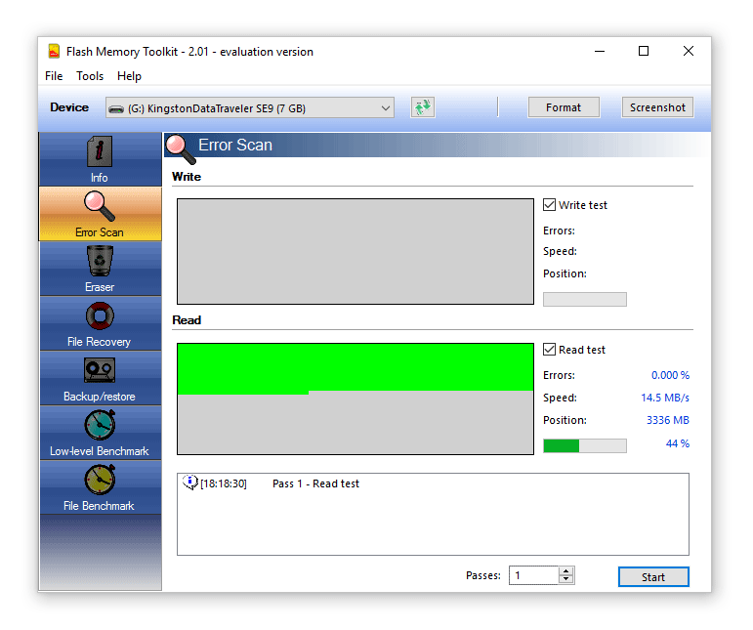
Task: Select the Error Scan sidebar item
Action: tap(100, 214)
